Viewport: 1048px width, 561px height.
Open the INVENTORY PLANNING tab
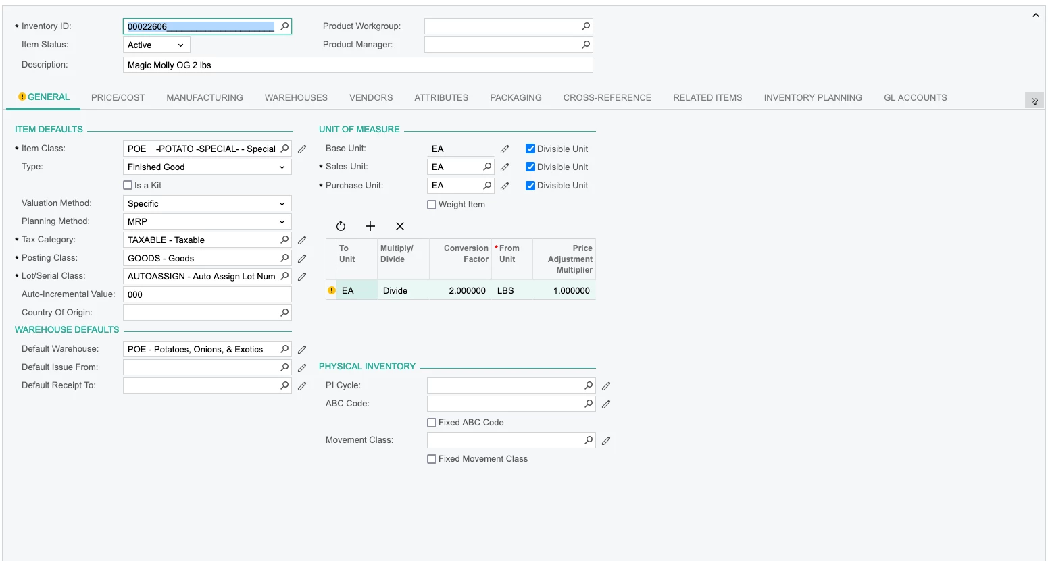click(x=813, y=97)
